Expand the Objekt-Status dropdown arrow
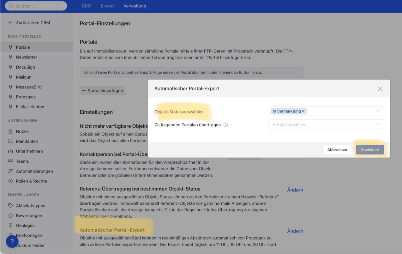Image resolution: width=402 pixels, height=254 pixels. 378,111
